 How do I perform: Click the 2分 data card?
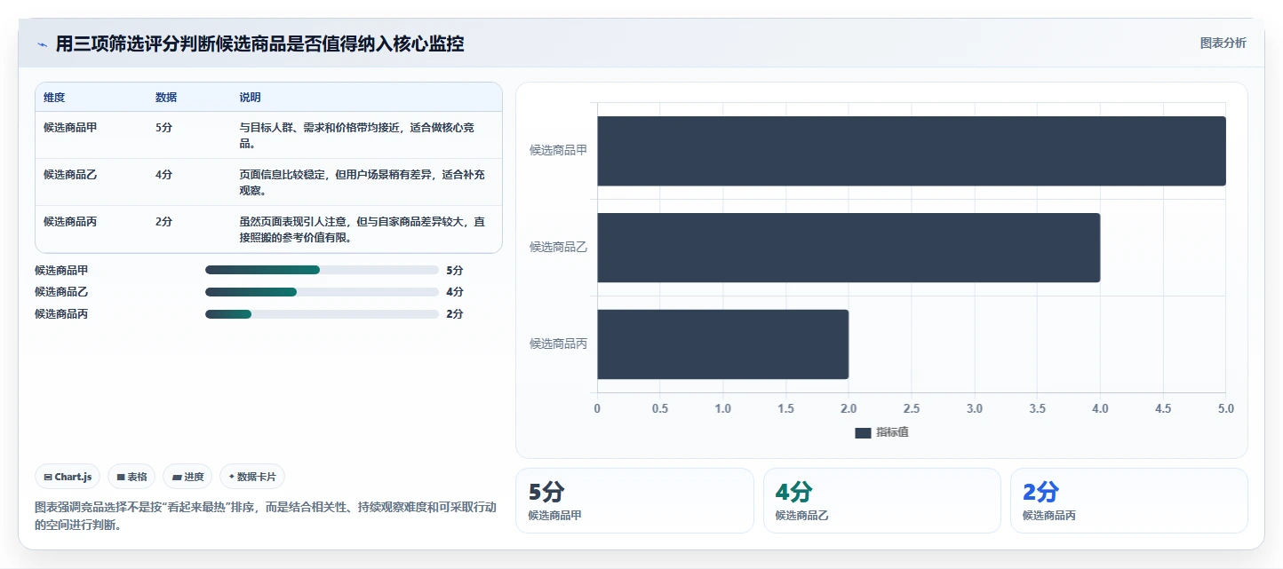click(x=1129, y=501)
